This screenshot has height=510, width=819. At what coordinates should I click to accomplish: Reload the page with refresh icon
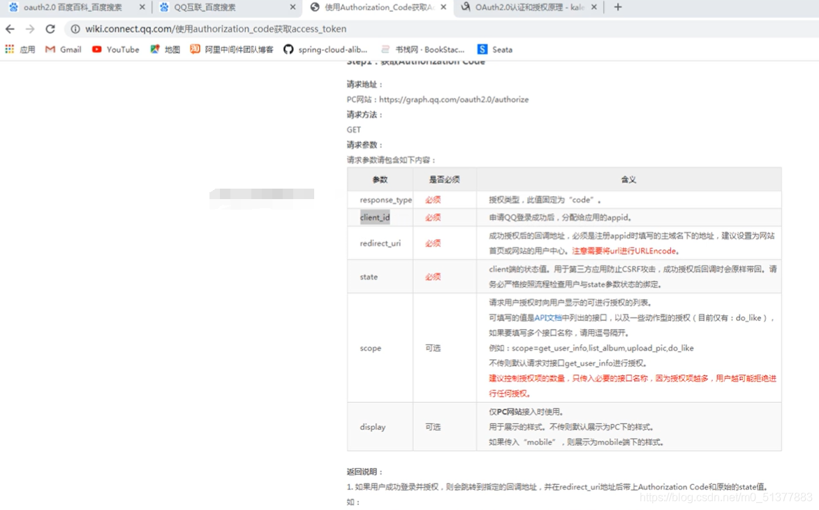[50, 29]
